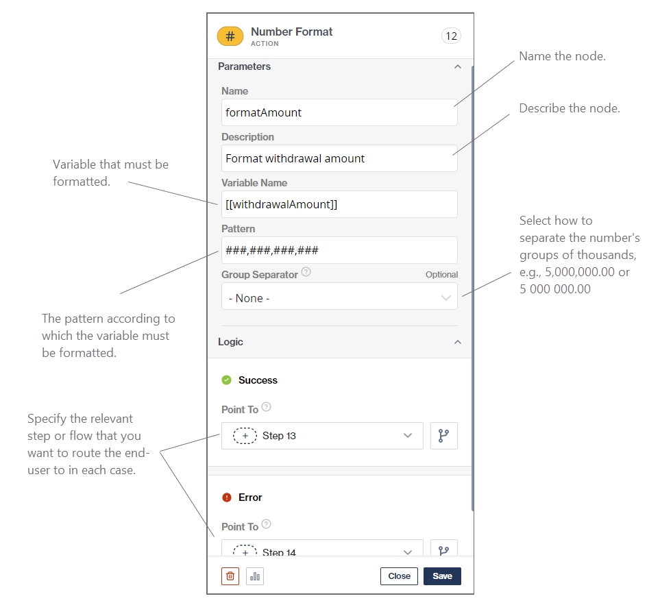
Task: Click the Save button
Action: pyautogui.click(x=442, y=576)
